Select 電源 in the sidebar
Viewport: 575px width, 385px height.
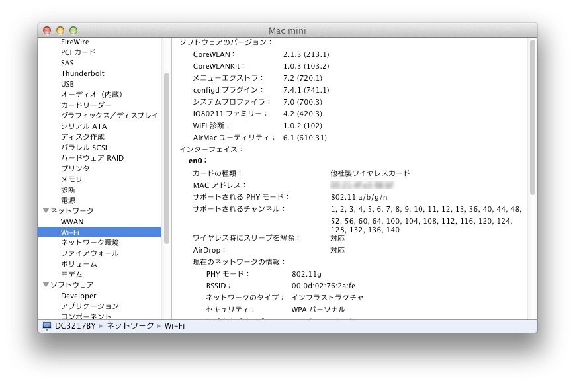[x=68, y=200]
